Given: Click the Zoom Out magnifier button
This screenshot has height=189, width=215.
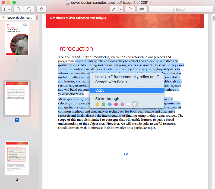Looking at the screenshot, I should tap(18, 9).
